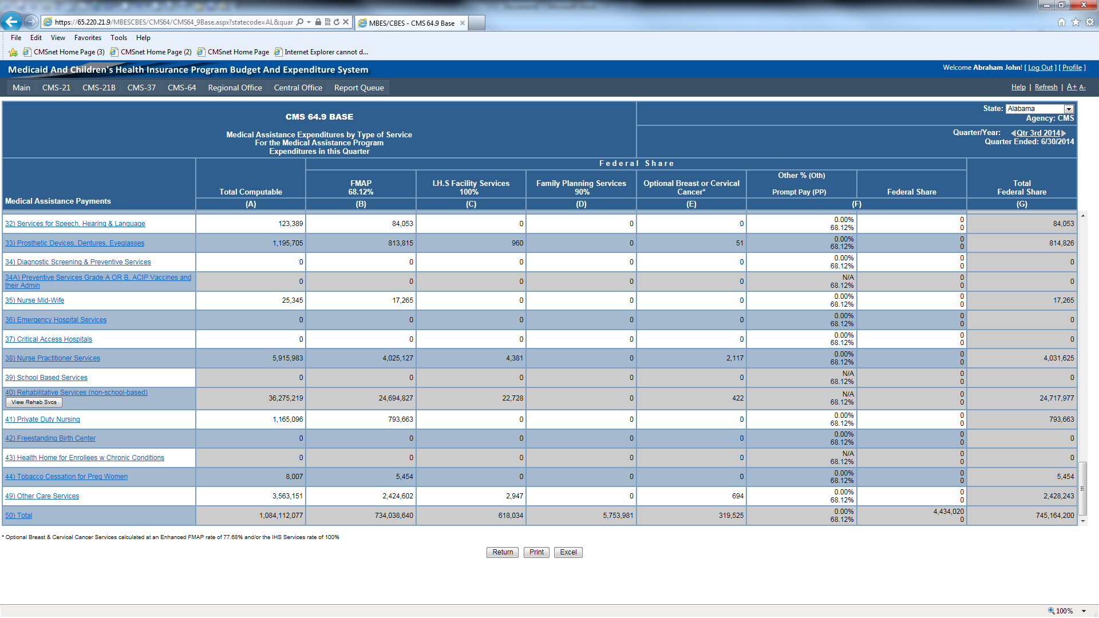Advance to next quarter with right arrow
Image resolution: width=1099 pixels, height=618 pixels.
click(1064, 133)
